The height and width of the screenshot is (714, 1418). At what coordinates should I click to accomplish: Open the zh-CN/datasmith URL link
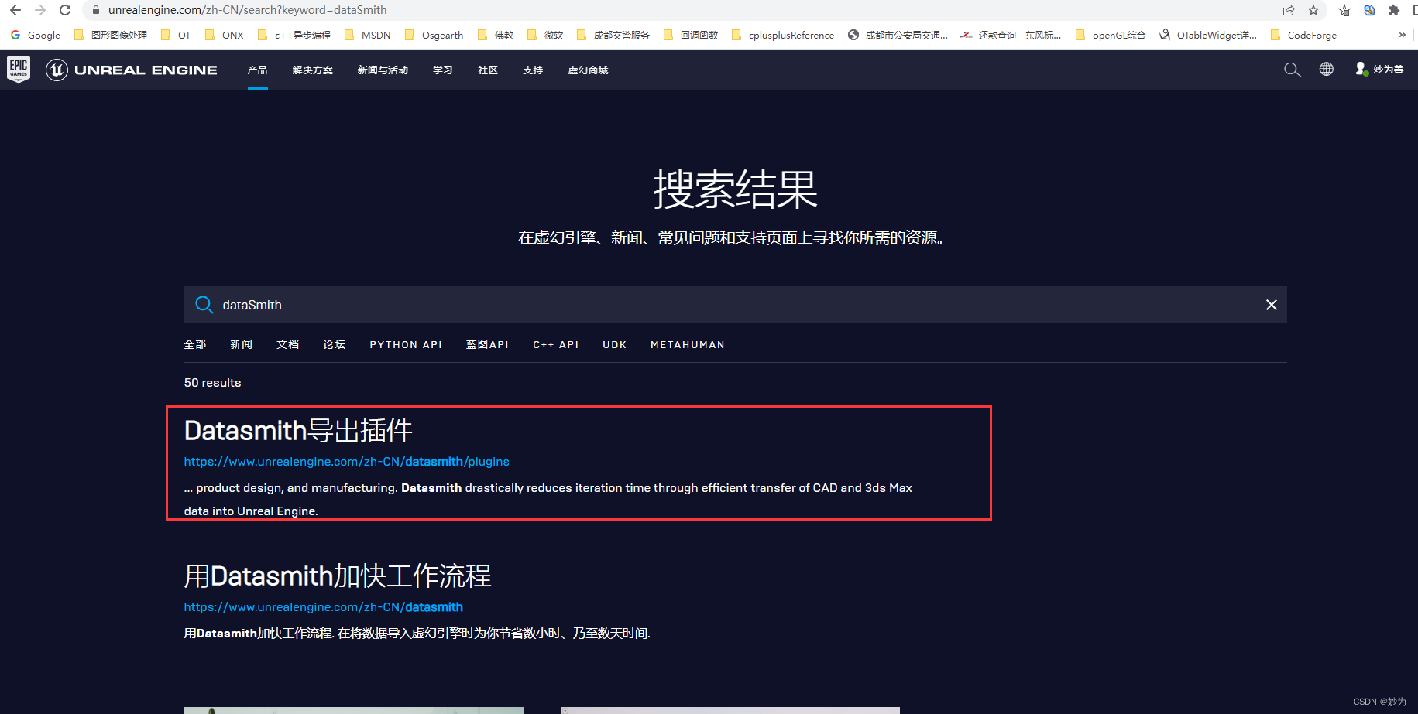323,607
